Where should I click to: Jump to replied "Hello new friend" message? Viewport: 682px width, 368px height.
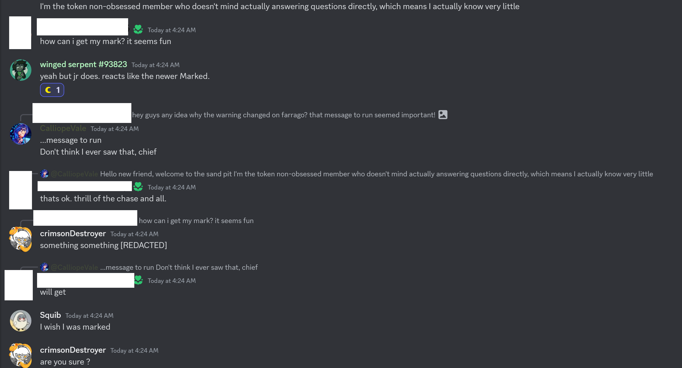(x=376, y=174)
